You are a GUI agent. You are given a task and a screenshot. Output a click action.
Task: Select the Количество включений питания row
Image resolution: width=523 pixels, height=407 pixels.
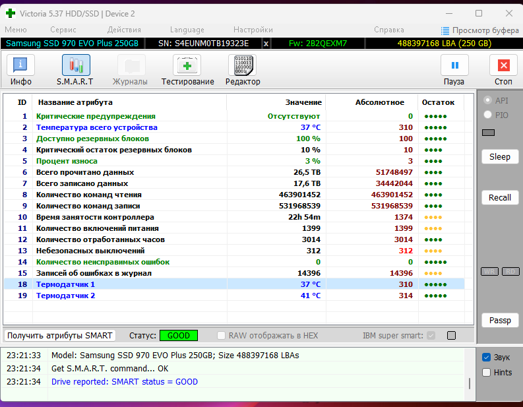(x=234, y=228)
